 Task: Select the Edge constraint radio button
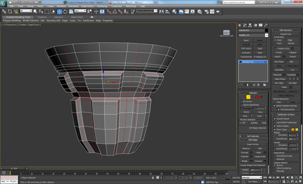(x=286, y=40)
